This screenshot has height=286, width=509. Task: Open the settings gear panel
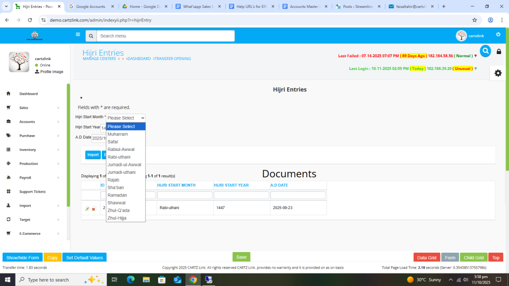[x=498, y=73]
